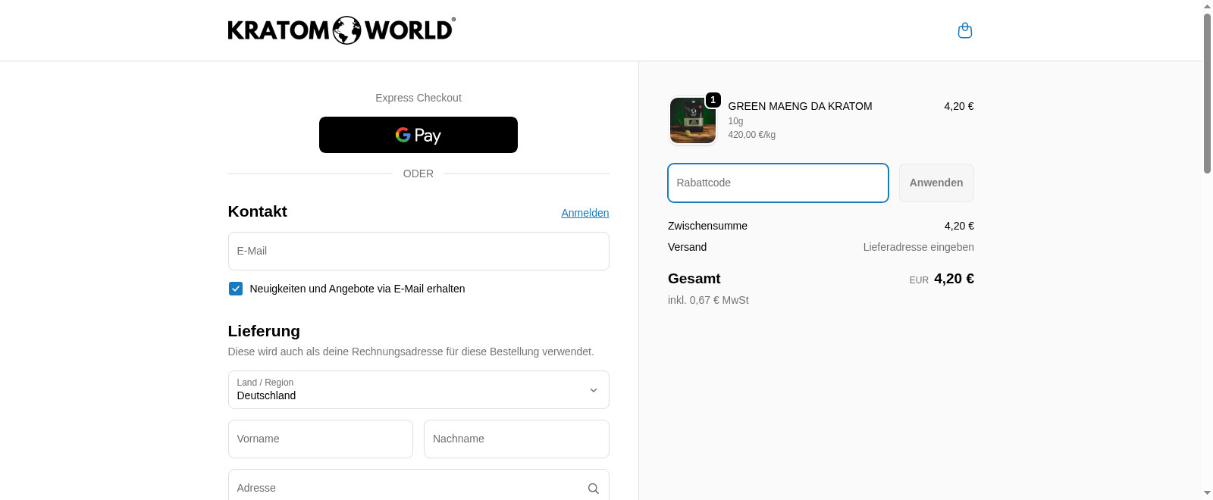
Task: Pay with Google Pay express checkout
Action: [x=418, y=135]
